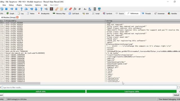
Task: Select the "About" string row
Action: tap(110, 42)
